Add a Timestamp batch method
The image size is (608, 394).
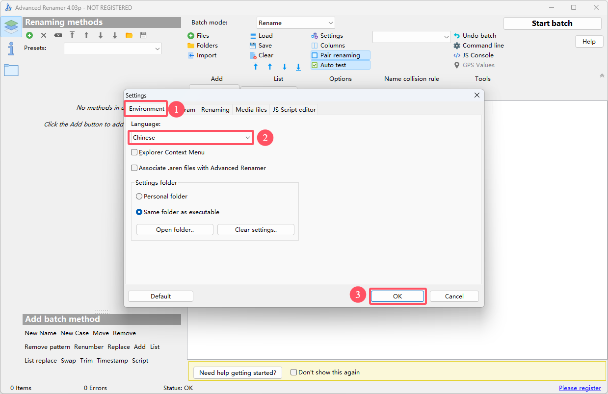pos(112,361)
